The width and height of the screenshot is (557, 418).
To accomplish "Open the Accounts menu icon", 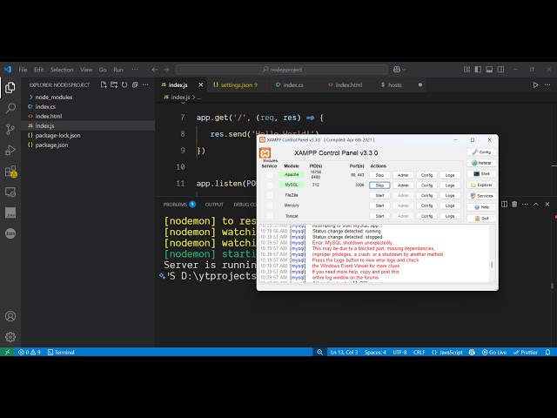I will 10,316.
